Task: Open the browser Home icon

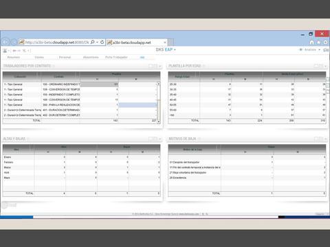Action: tap(311, 43)
